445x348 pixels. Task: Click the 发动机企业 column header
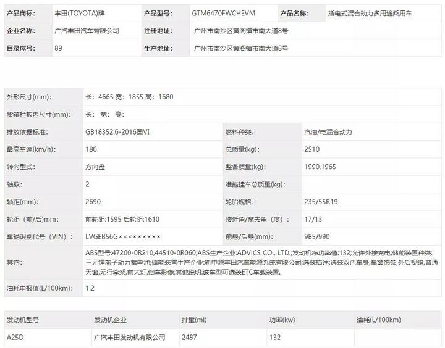pos(110,320)
